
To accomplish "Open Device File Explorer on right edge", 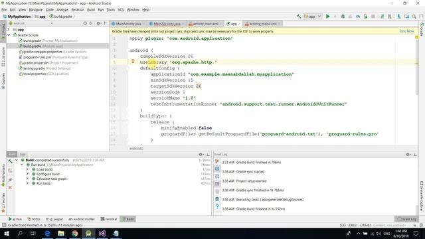I will (x=422, y=197).
